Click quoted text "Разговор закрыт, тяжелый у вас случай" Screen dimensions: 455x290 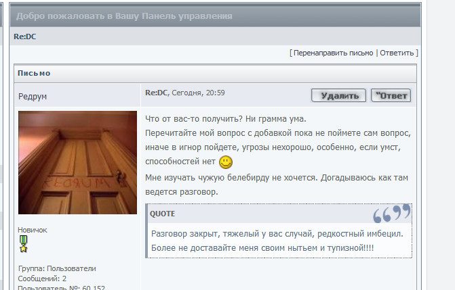tap(233, 234)
